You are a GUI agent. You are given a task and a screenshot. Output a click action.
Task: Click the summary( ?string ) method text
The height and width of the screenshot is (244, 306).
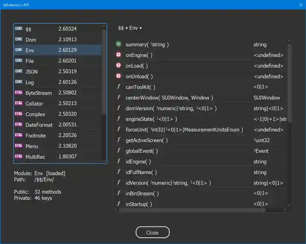147,45
